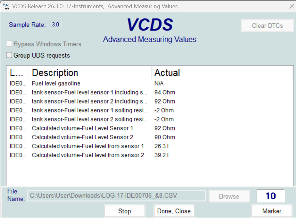The image size is (296, 218).
Task: Click the 26.3 l actual value
Action: 162,146
